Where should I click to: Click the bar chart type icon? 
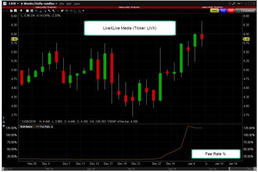(x=36, y=11)
